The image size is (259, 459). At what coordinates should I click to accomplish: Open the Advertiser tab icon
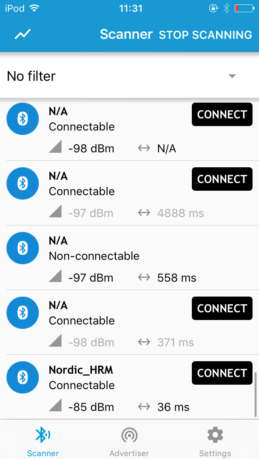(x=129, y=435)
